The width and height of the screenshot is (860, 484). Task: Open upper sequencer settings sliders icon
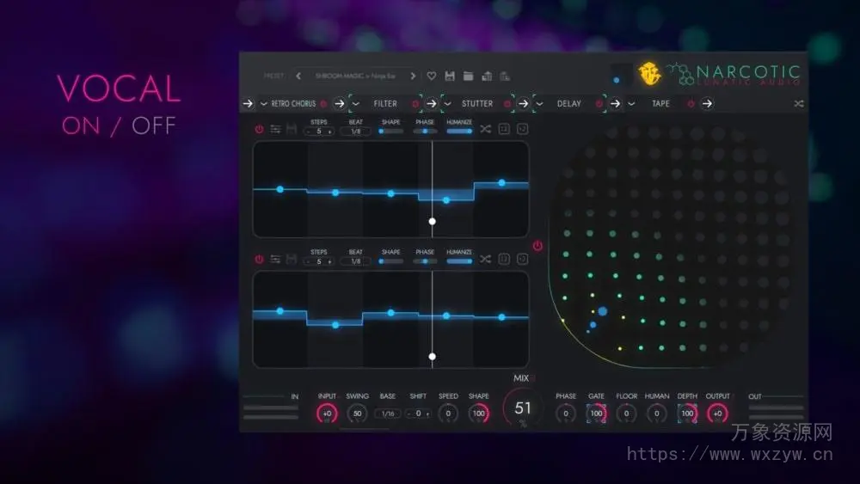coord(275,129)
